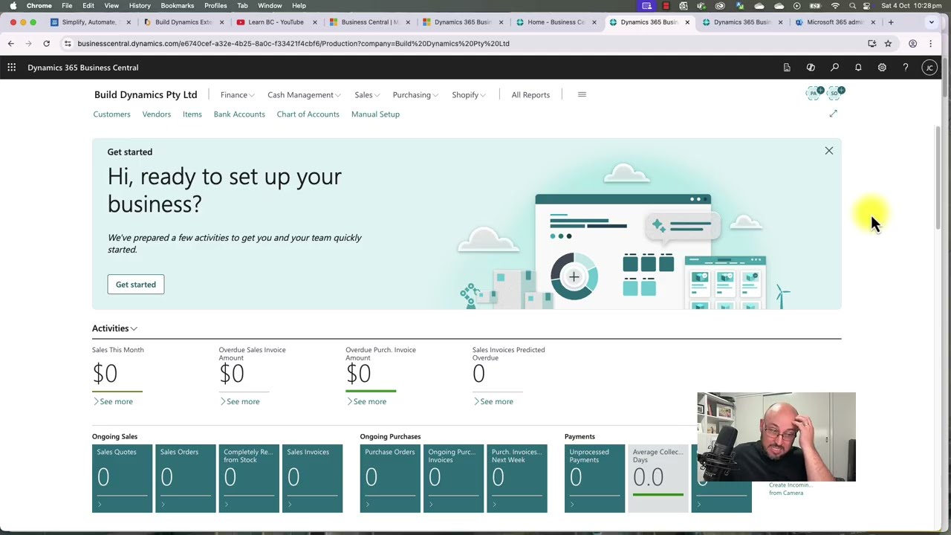Click the PA create shortcut hexagon
The height and width of the screenshot is (535, 951).
(815, 93)
